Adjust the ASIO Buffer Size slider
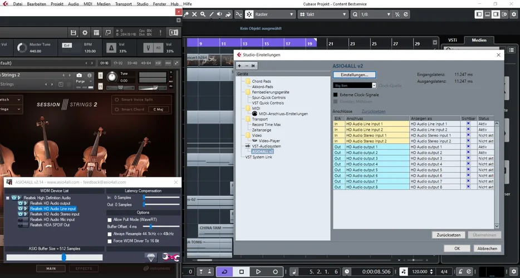The image size is (520, 278). (x=64, y=257)
